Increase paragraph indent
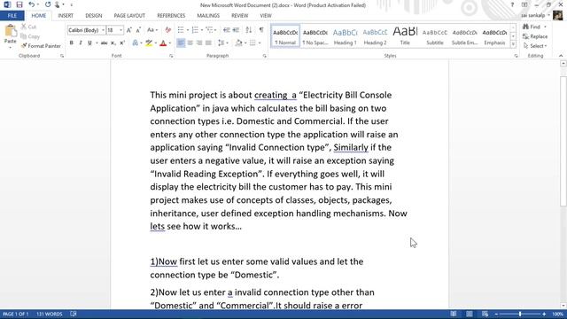Screen dimensions: 567x319 click(x=236, y=30)
